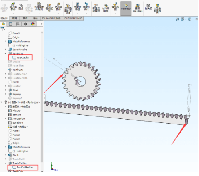Select the 移动零部件 move component tool

click(58, 7)
